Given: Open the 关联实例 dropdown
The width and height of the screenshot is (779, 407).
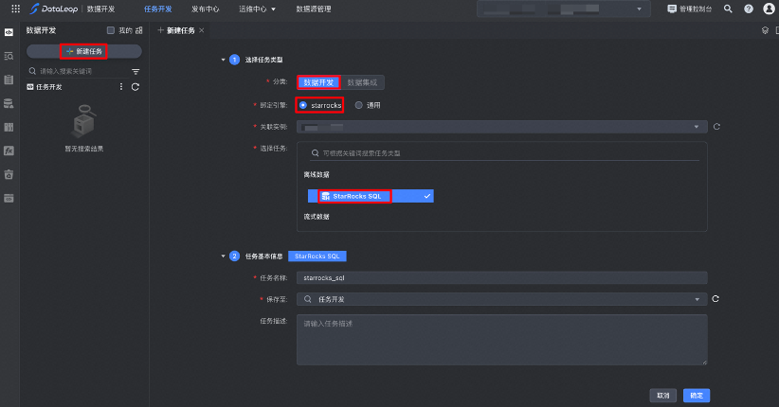Looking at the screenshot, I should pyautogui.click(x=501, y=127).
